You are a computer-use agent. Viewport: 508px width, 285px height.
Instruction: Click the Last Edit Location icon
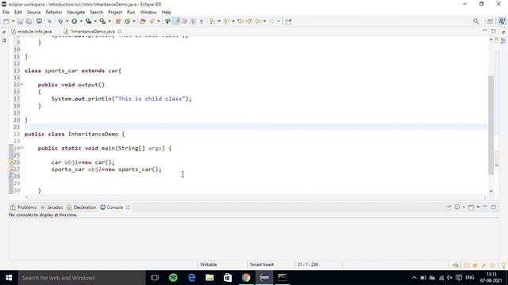point(240,21)
